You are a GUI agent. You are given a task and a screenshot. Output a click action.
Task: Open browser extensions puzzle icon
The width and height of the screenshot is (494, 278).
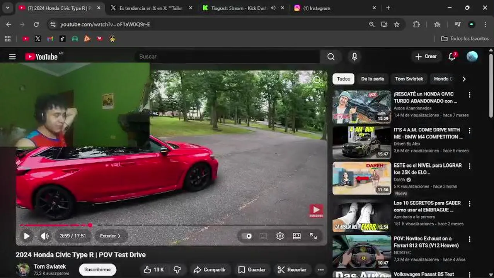[416, 24]
